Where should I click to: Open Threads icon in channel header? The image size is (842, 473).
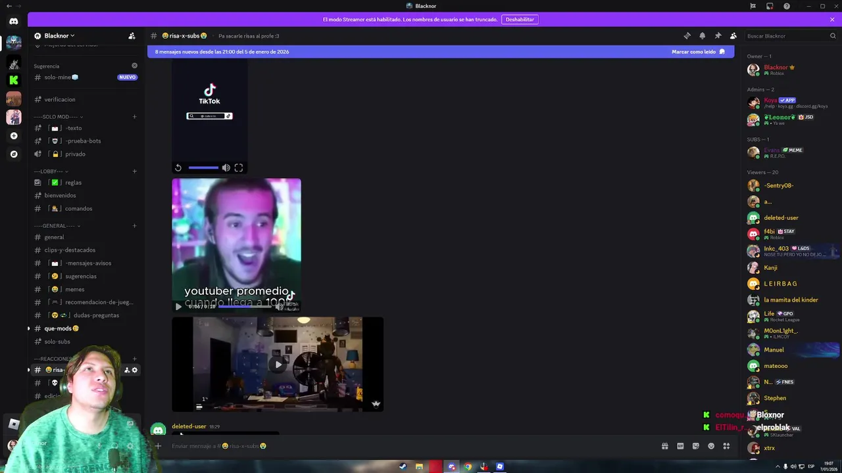(687, 36)
